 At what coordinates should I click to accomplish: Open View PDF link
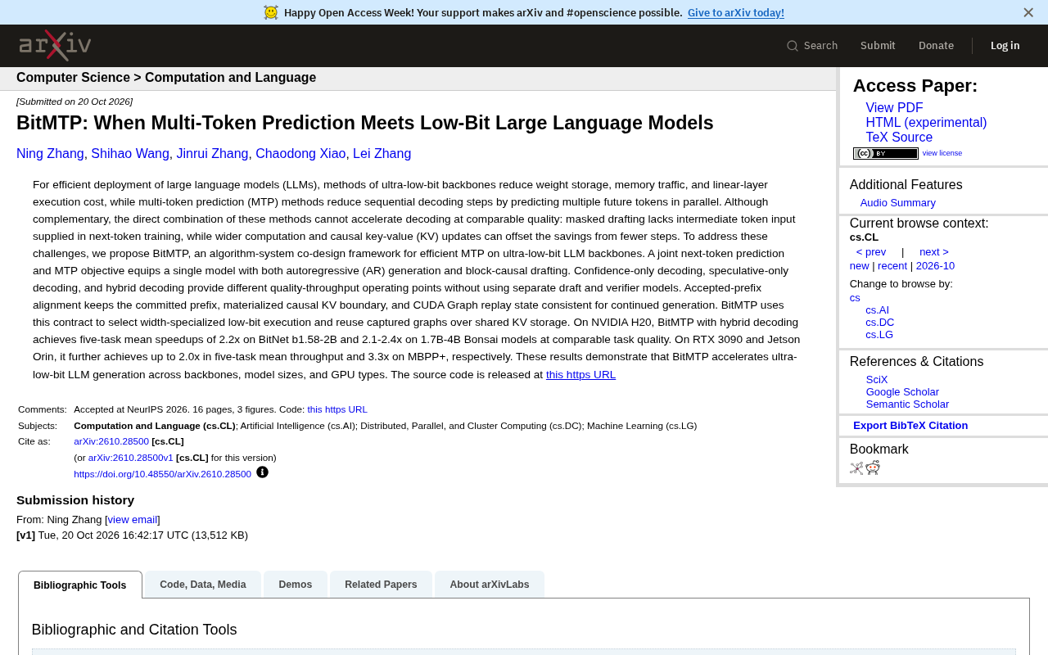coord(894,108)
